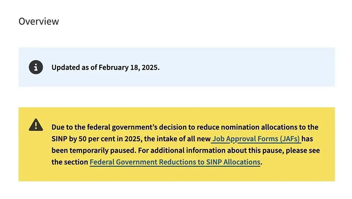Screen dimensions: 352x199
Task: Click the info circle icon
Action: (36, 67)
